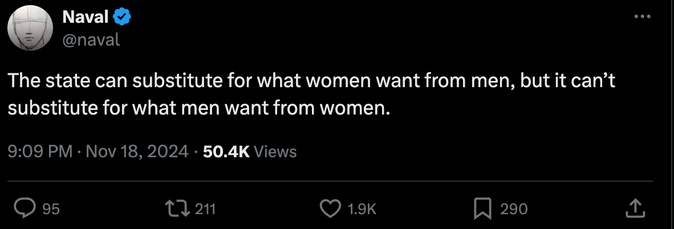Click the 50.4K view count number

226,152
